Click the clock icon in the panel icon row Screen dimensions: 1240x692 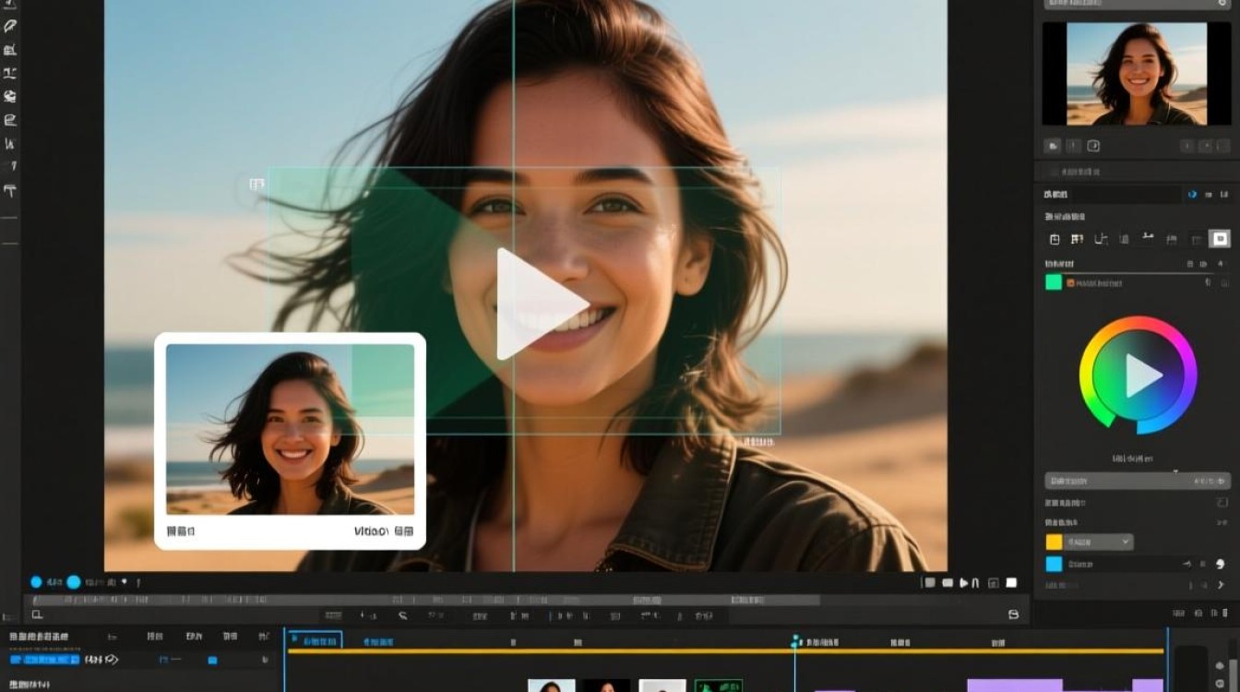tap(1055, 239)
